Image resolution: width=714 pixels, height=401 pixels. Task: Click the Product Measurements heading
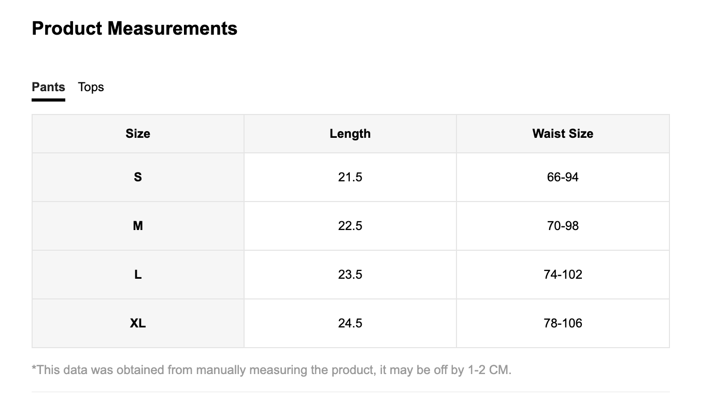click(x=135, y=28)
